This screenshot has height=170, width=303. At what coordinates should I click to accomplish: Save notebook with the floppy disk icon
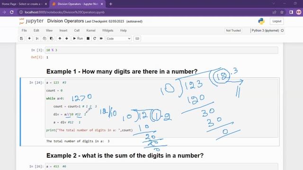click(21, 39)
